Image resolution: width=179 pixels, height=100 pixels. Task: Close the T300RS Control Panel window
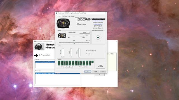(x=105, y=13)
